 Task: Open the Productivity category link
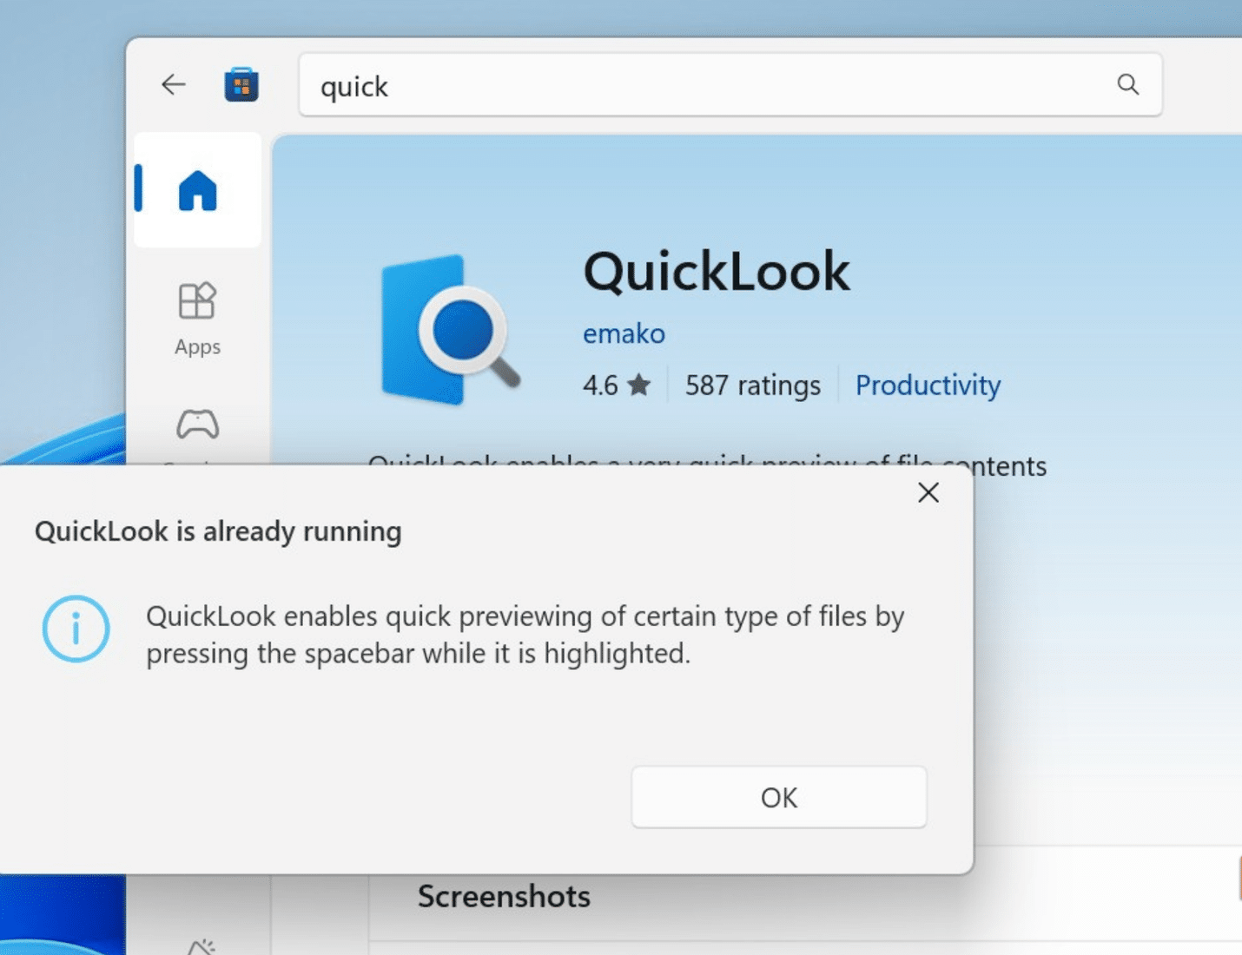(928, 385)
